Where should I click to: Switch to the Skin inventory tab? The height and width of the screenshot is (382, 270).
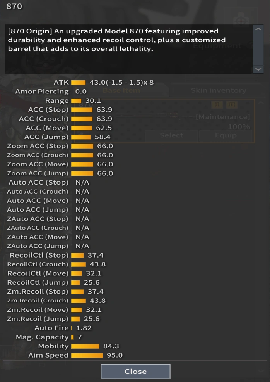[x=218, y=90]
